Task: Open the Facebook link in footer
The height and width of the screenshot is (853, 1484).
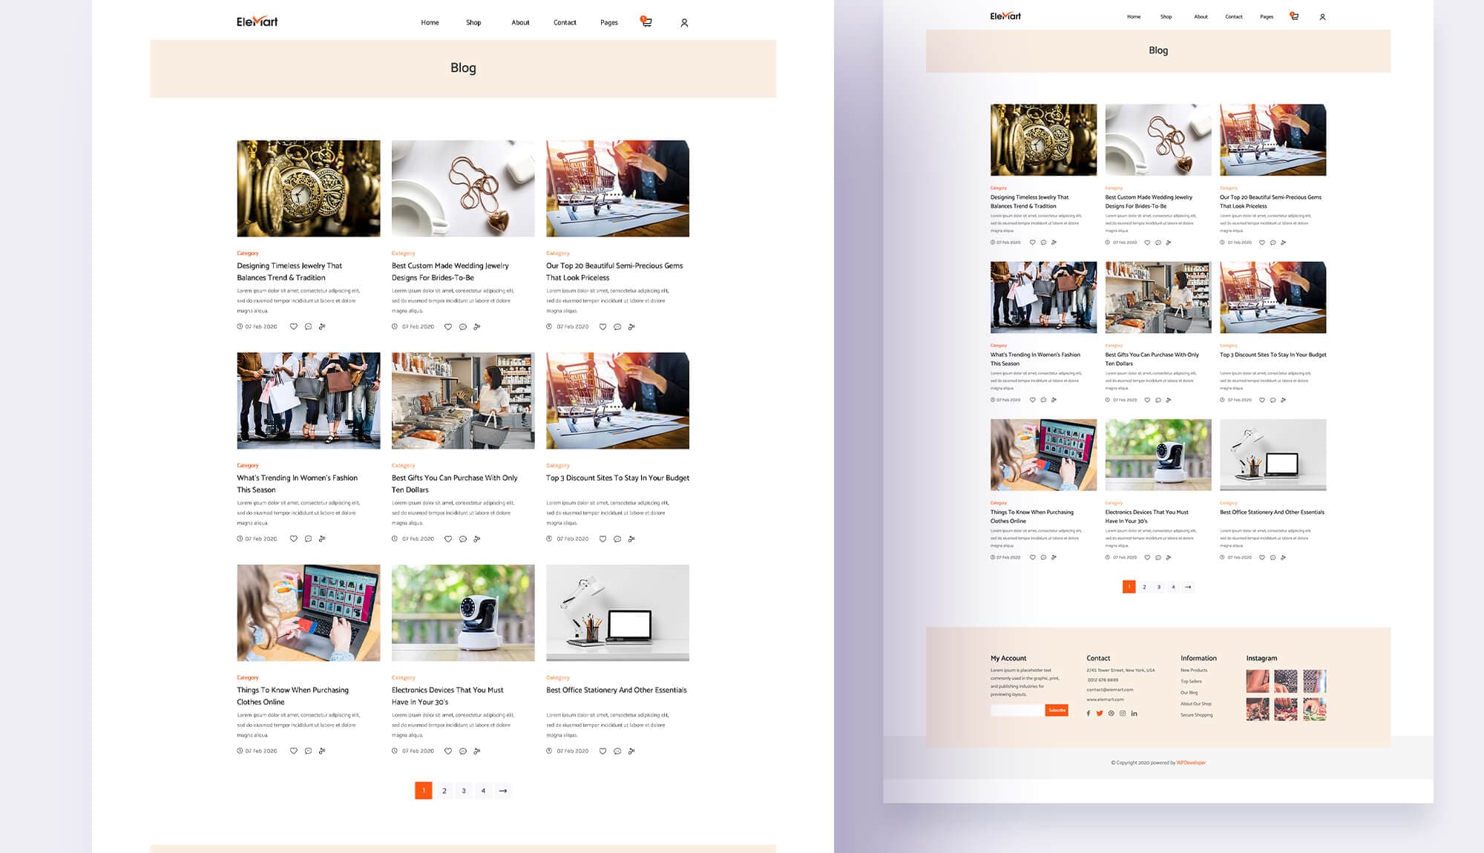Action: click(1089, 714)
